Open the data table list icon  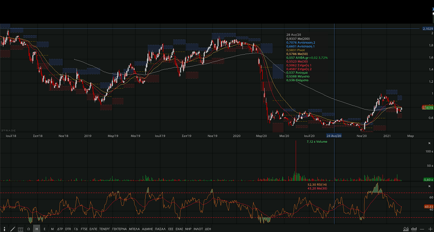click(x=20, y=229)
